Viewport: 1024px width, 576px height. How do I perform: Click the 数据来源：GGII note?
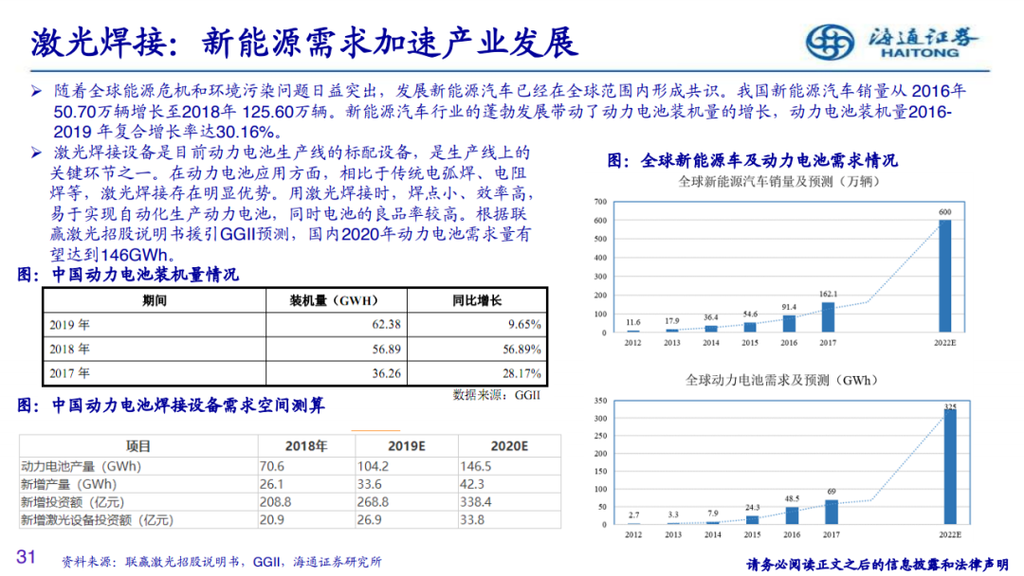[x=496, y=395]
